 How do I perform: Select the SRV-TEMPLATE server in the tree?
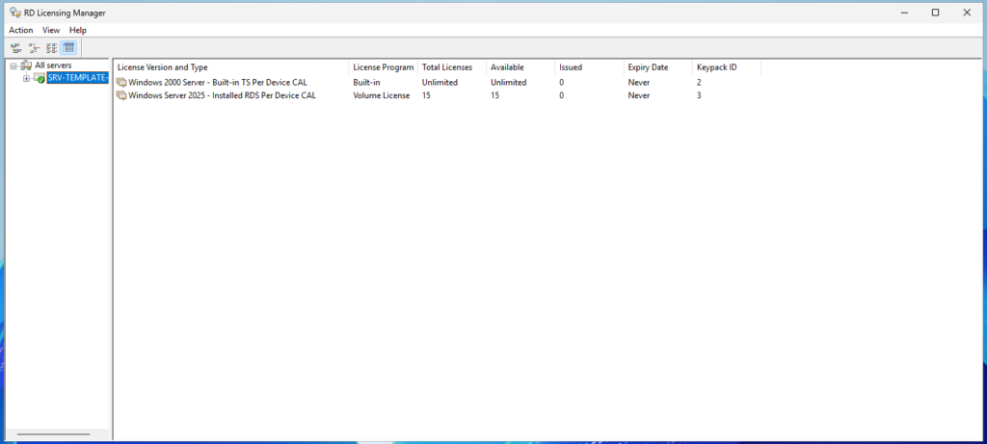[76, 78]
